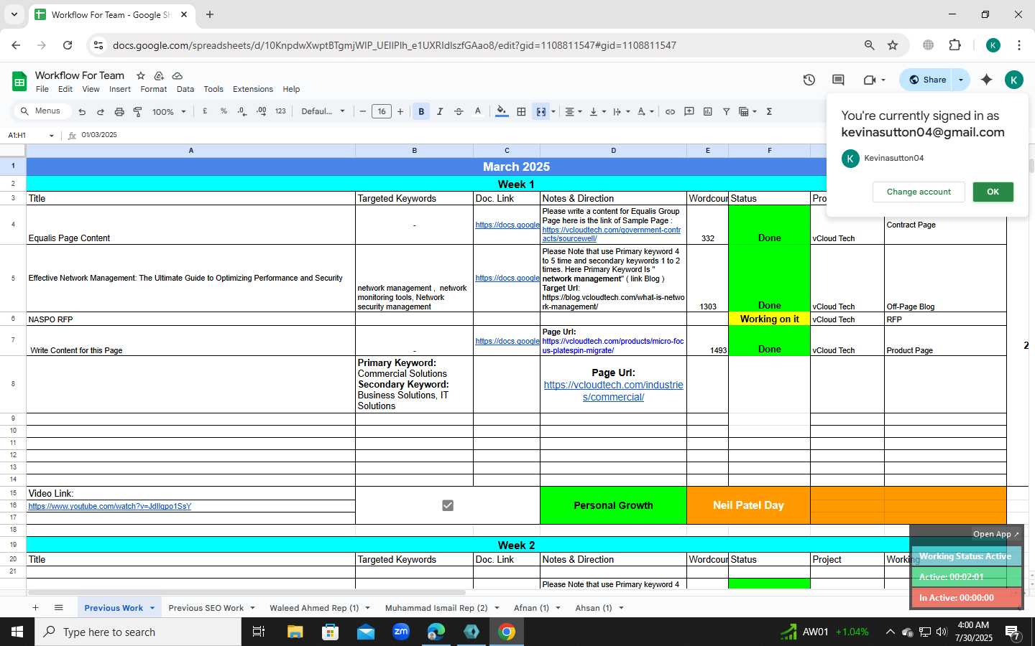Toggle the checkbox in row 16
The image size is (1035, 646).
448,505
